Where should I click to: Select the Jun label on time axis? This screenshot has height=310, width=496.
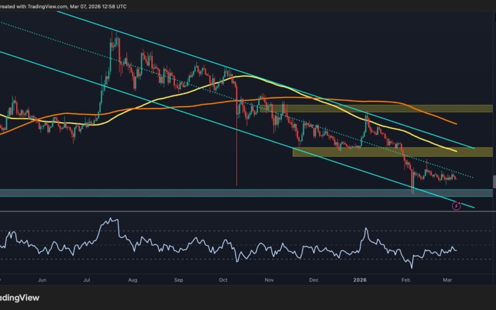pyautogui.click(x=42, y=280)
